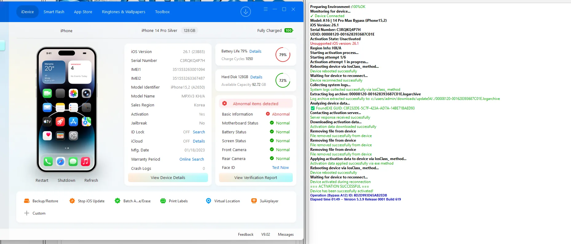571x244 pixels.
Task: Click Battery Life Details link
Action: (255, 51)
